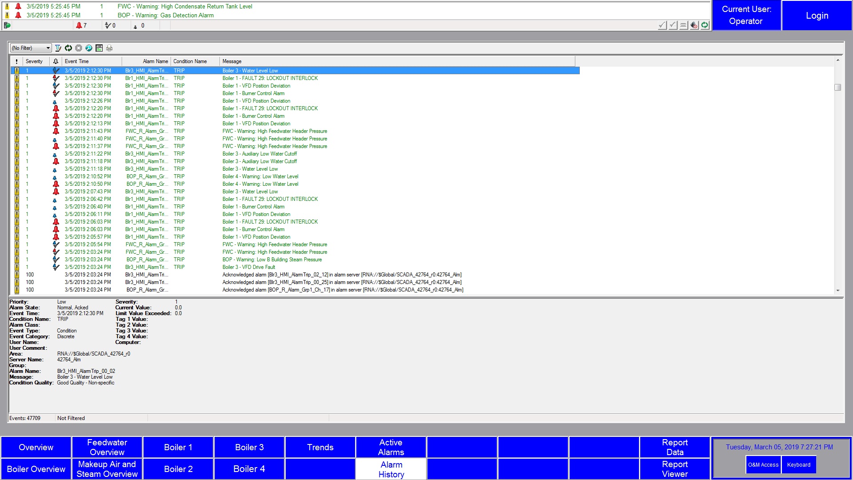This screenshot has width=853, height=480.
Task: Click the gray cancel query icon
Action: (79, 48)
